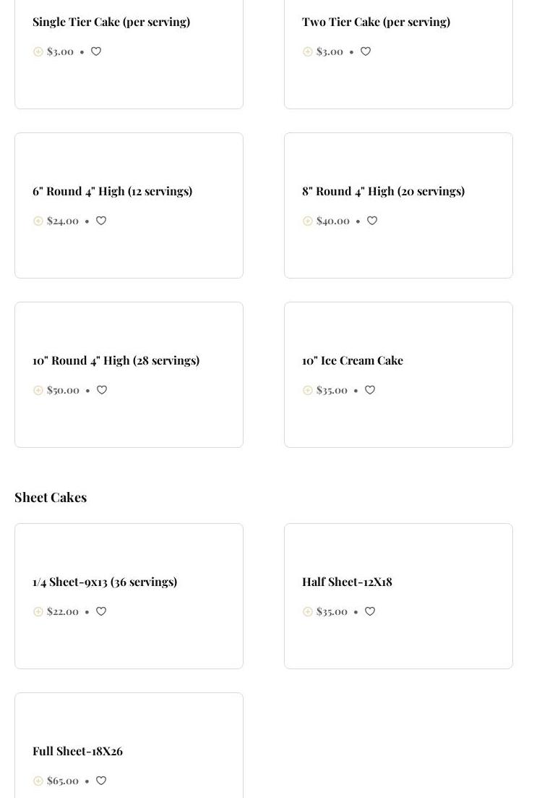The image size is (542, 798).
Task: Toggle heart on Two Tier Cake
Action: (x=366, y=51)
